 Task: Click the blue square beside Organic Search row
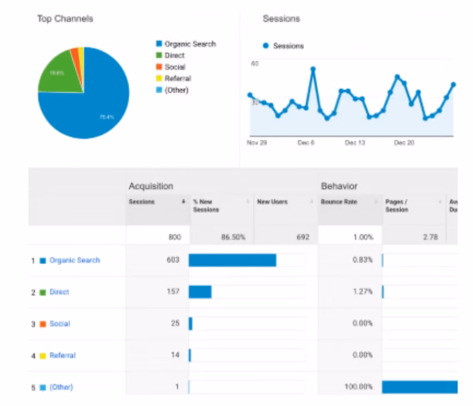coord(43,260)
